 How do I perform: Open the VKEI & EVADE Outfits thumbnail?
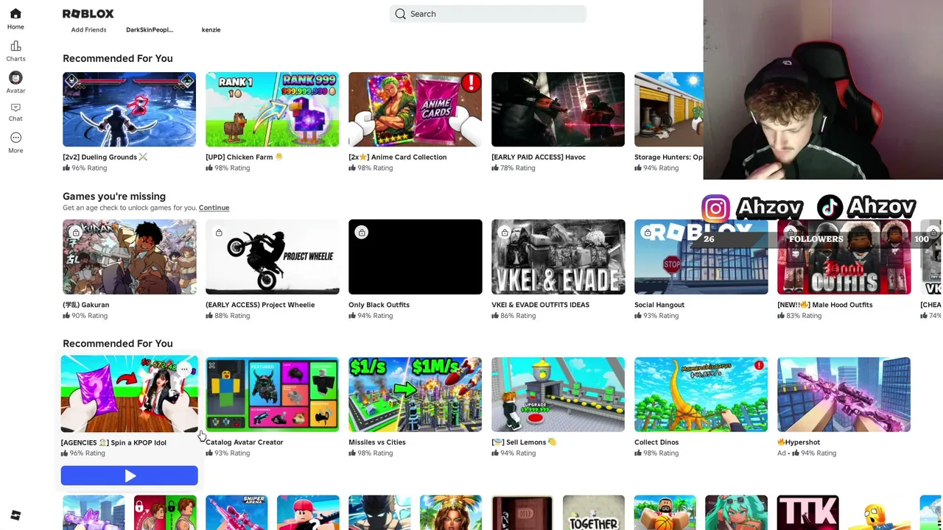click(x=558, y=257)
